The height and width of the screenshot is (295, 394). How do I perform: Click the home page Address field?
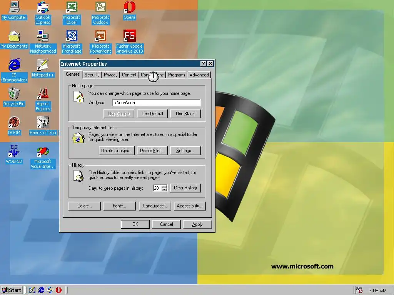[x=157, y=102]
